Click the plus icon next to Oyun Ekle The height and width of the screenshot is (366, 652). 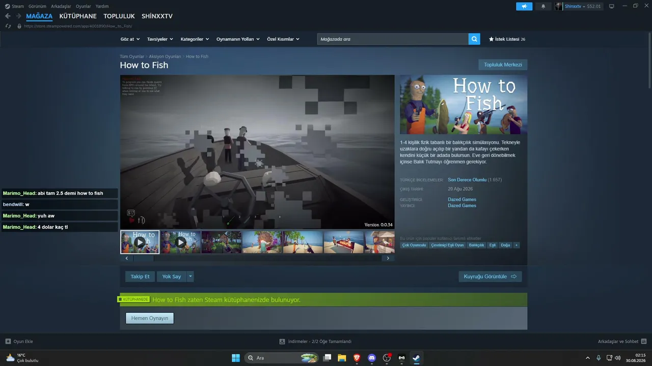click(8, 342)
